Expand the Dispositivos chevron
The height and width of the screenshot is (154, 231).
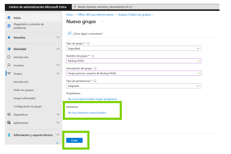point(58,115)
